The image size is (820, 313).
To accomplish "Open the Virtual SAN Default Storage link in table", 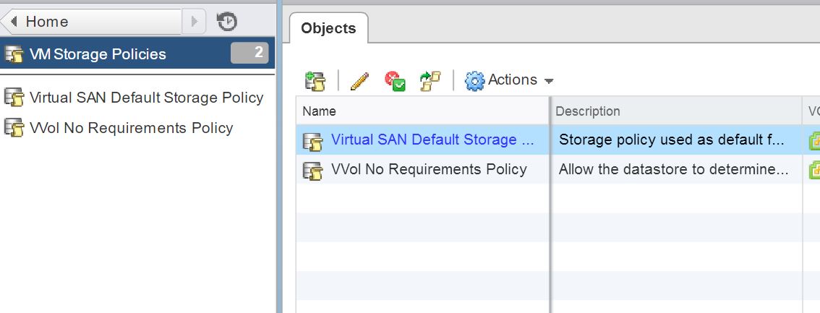I will point(434,140).
